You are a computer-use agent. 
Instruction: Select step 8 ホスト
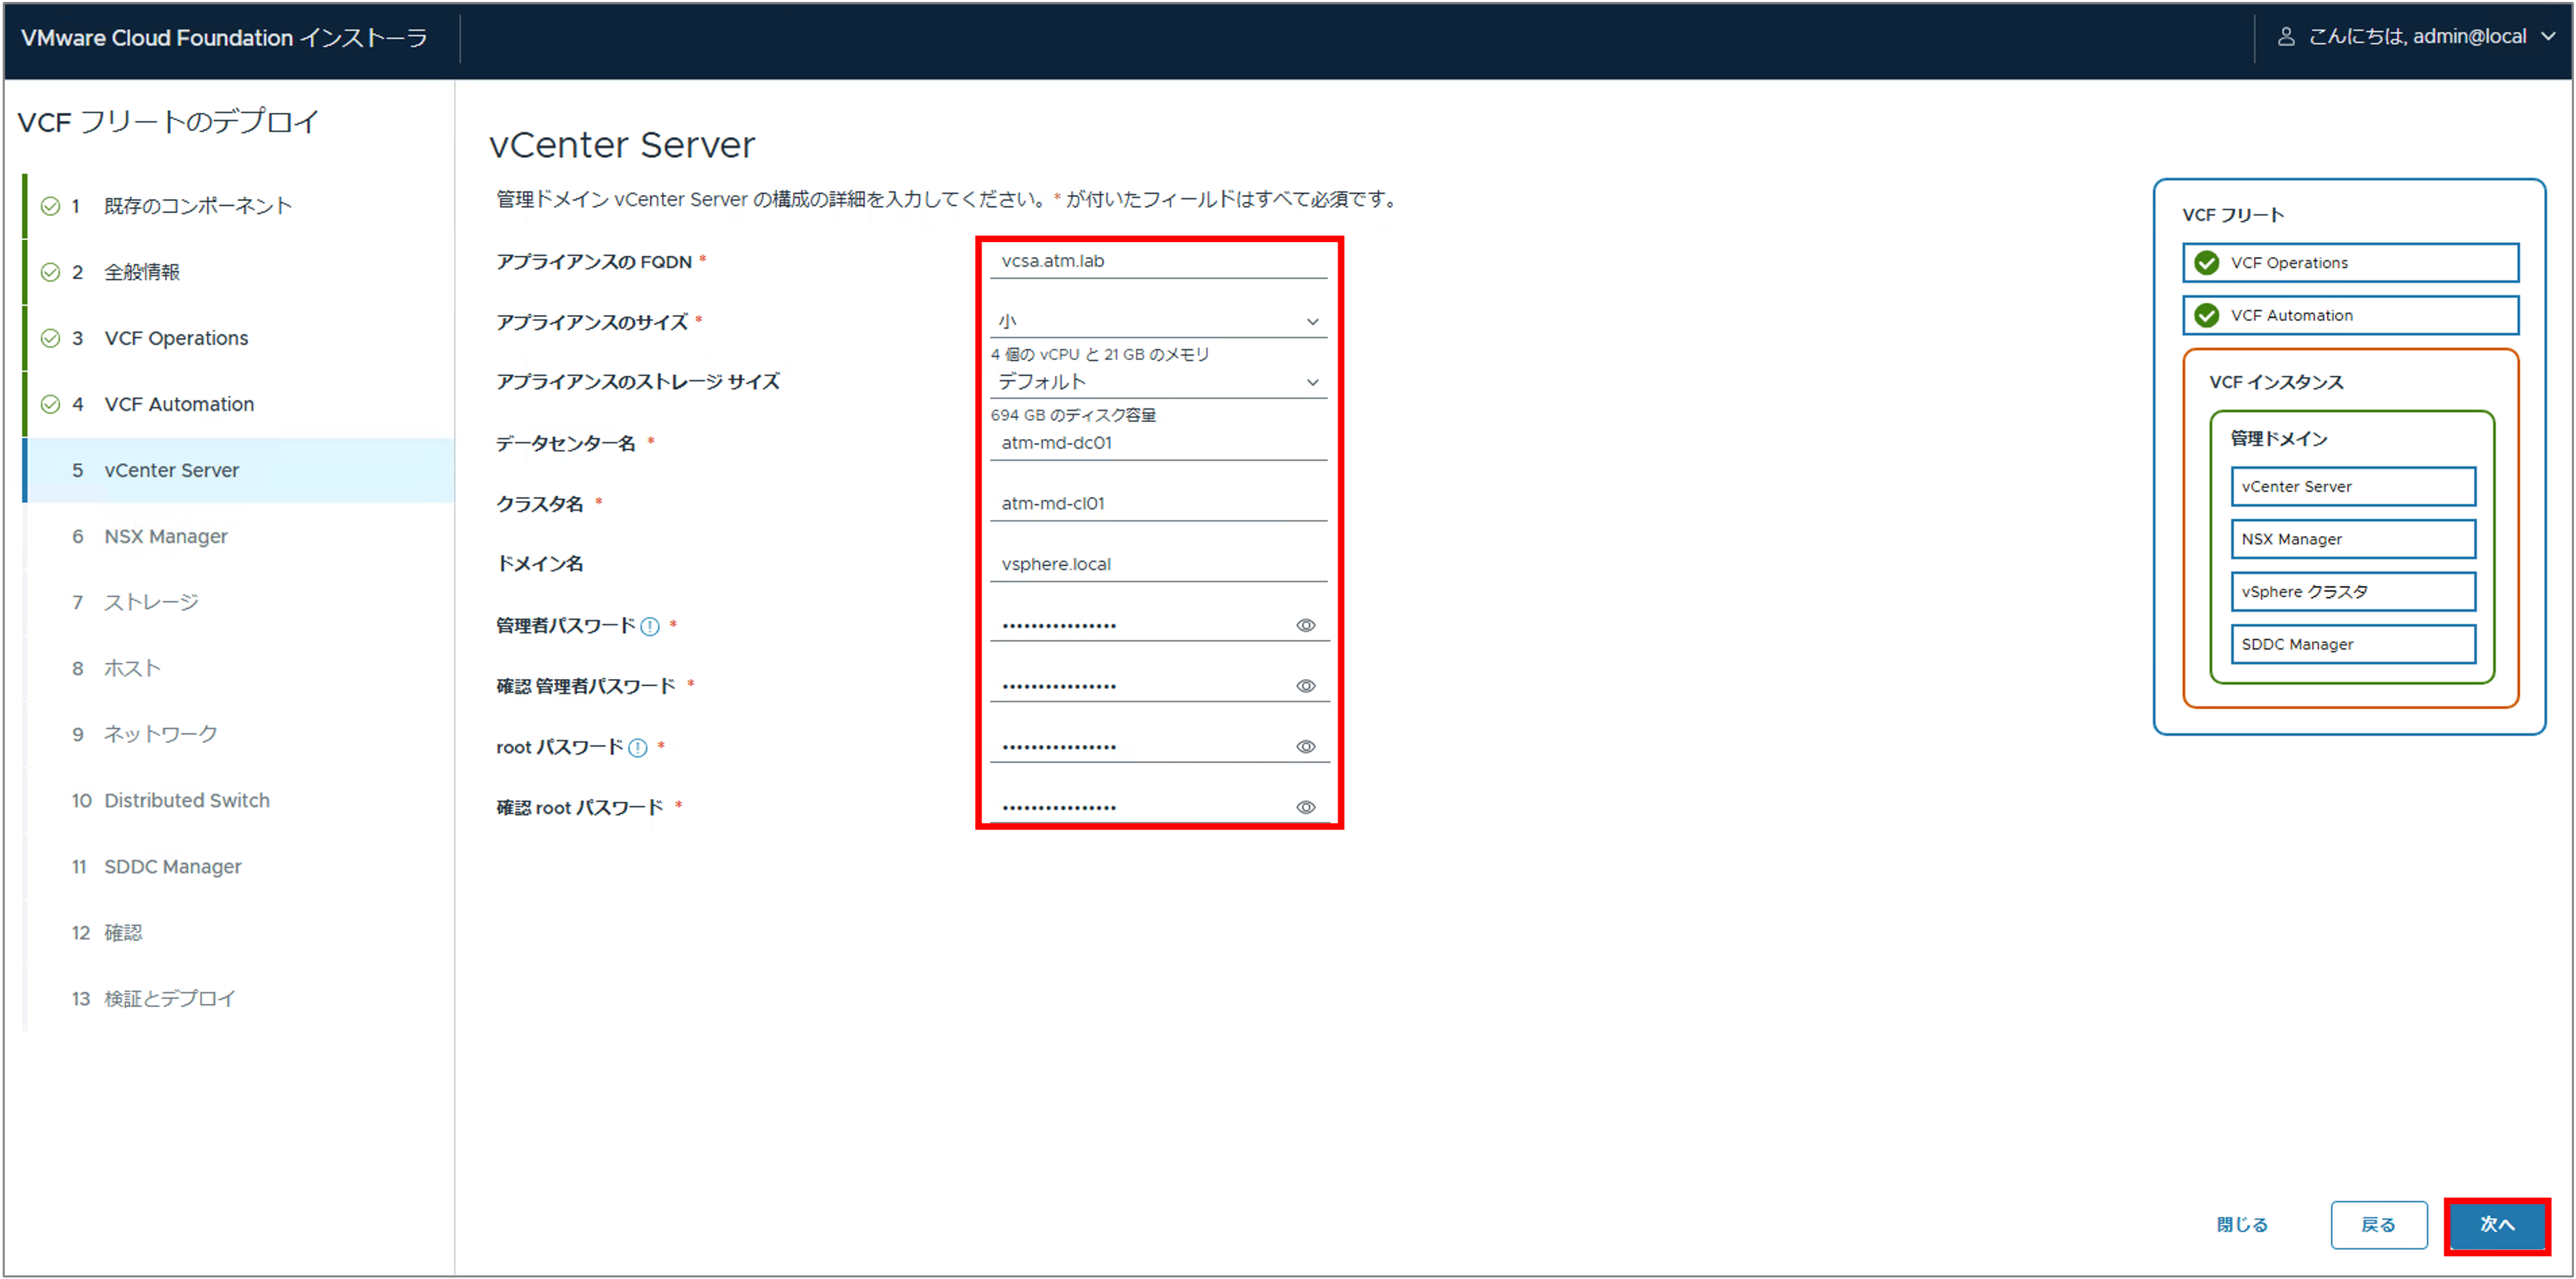click(240, 668)
